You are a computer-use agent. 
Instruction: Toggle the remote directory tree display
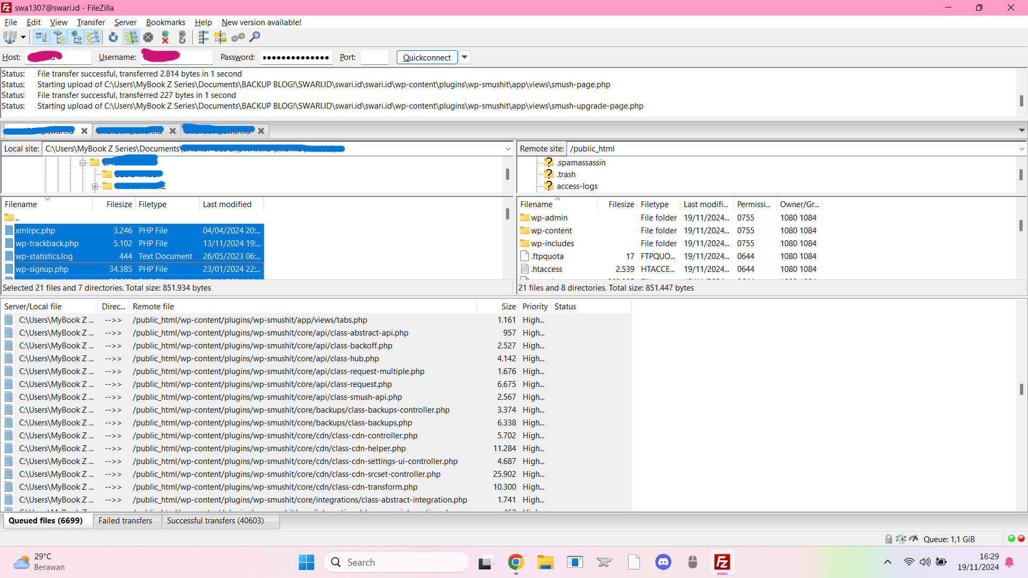coord(77,37)
